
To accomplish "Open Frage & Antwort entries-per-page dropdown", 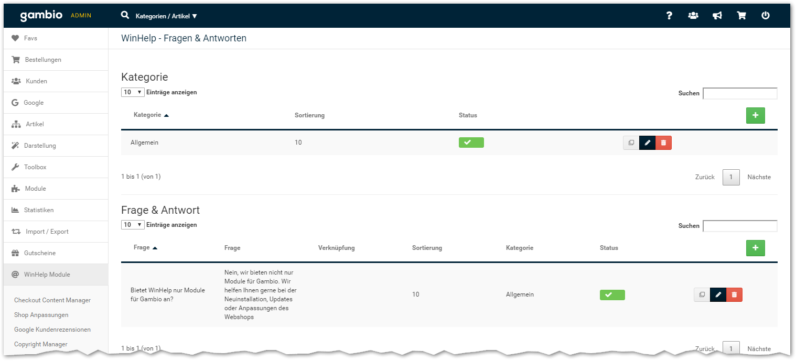I will pos(133,225).
